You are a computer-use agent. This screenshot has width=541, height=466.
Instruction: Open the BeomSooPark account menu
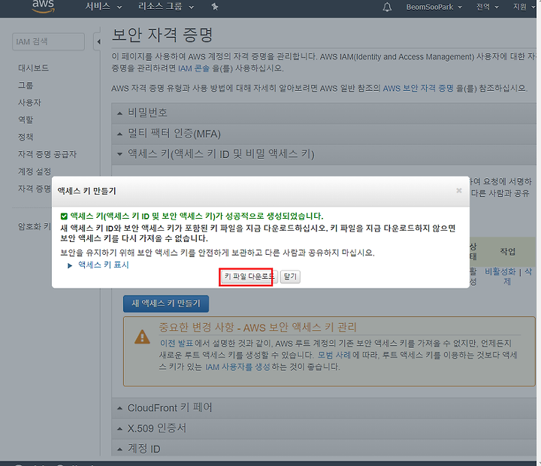[434, 7]
